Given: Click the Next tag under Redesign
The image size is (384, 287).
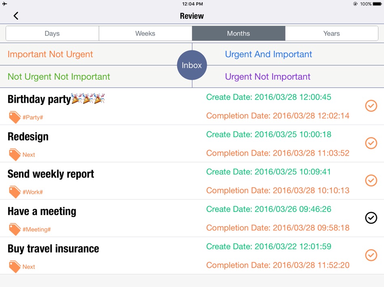Looking at the screenshot, I should coord(29,155).
